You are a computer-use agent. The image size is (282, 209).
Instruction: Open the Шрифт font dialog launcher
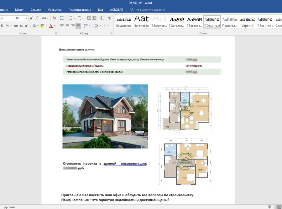click(56, 33)
